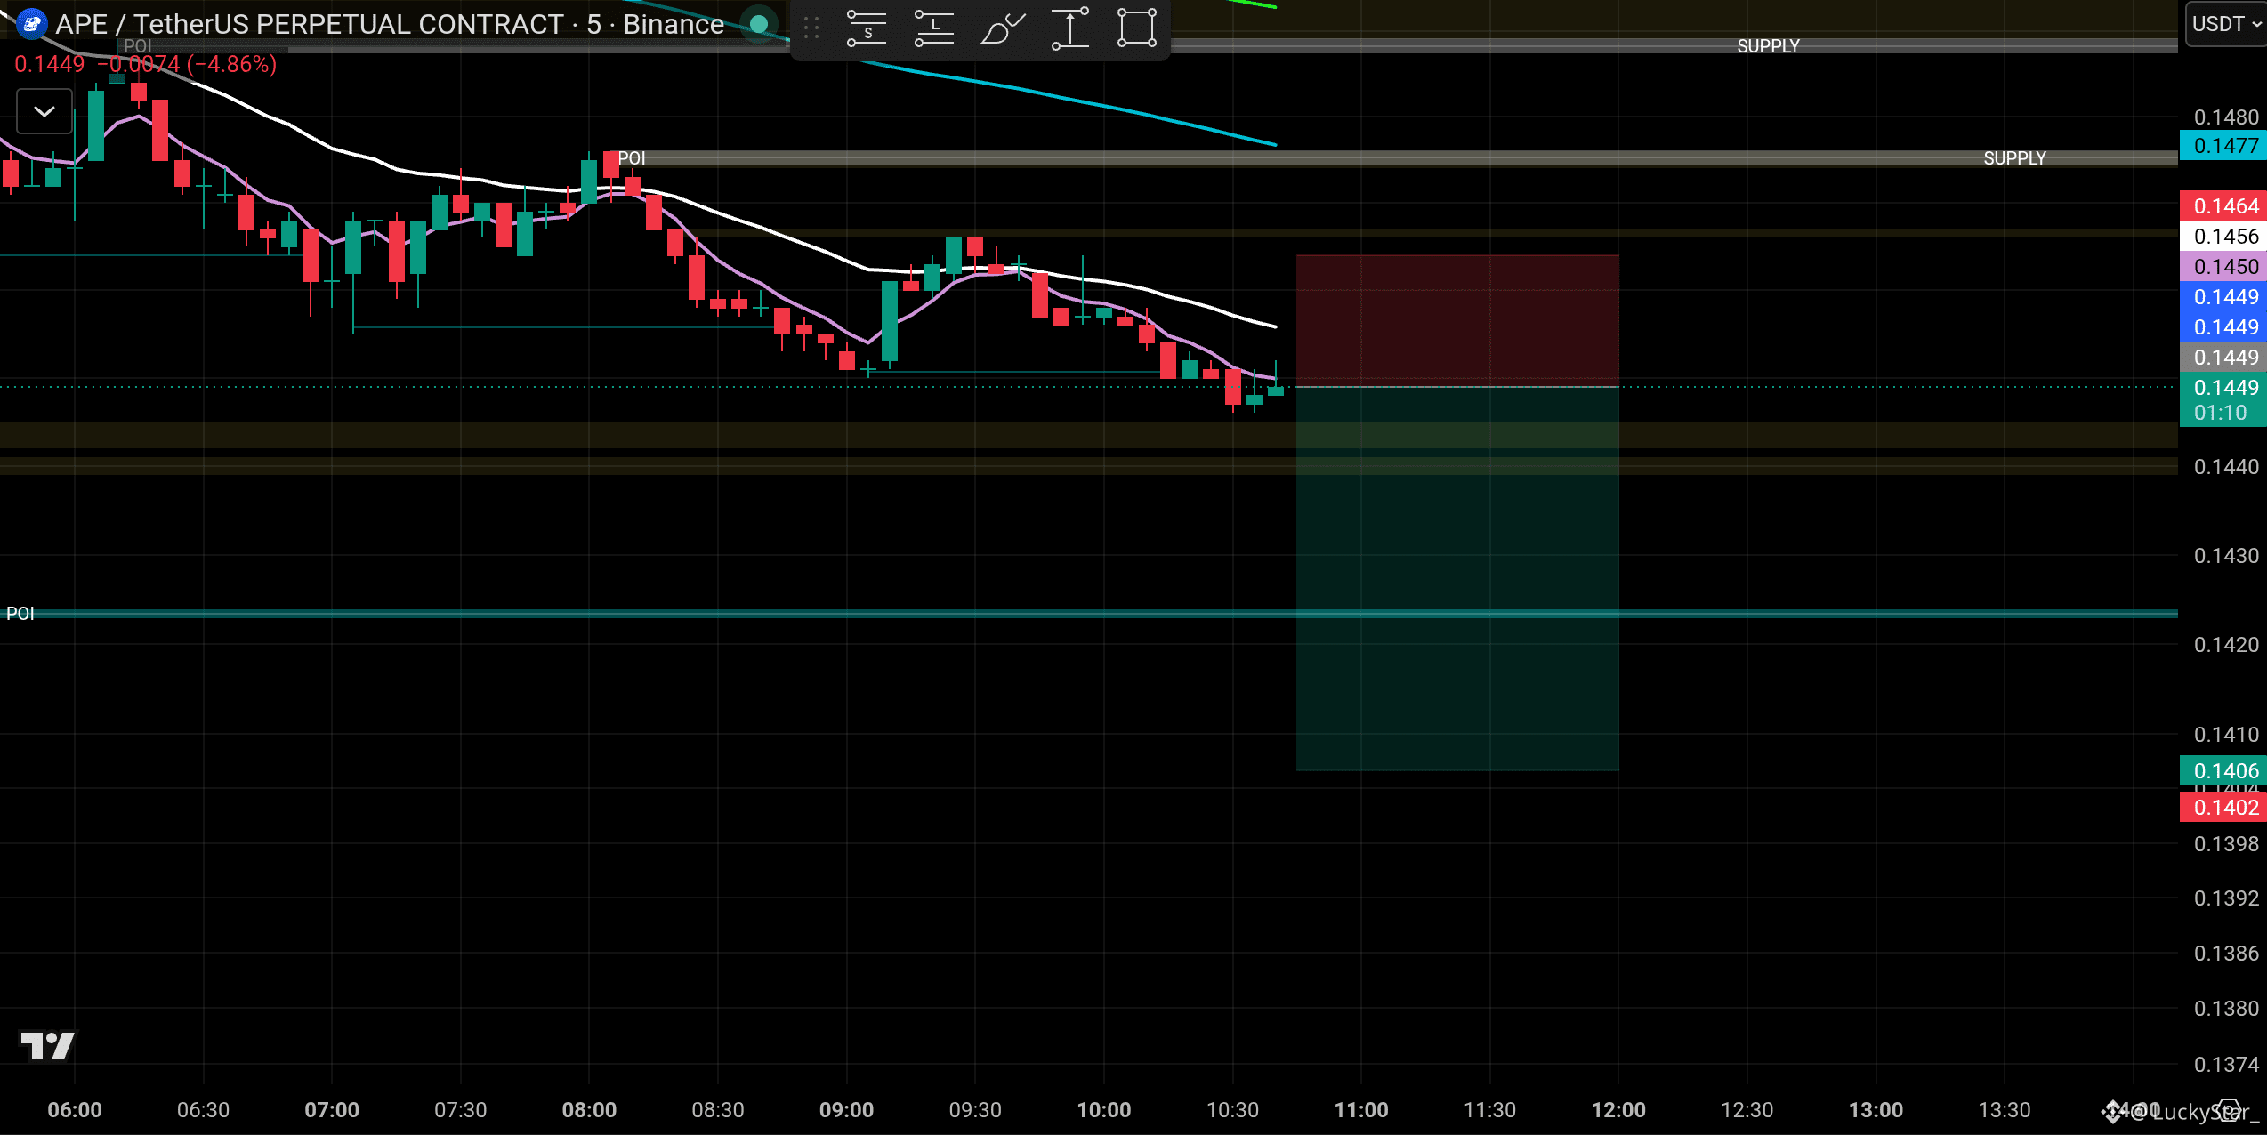Image resolution: width=2267 pixels, height=1135 pixels.
Task: Click the 0.1386 price scale value
Action: pos(2225,954)
